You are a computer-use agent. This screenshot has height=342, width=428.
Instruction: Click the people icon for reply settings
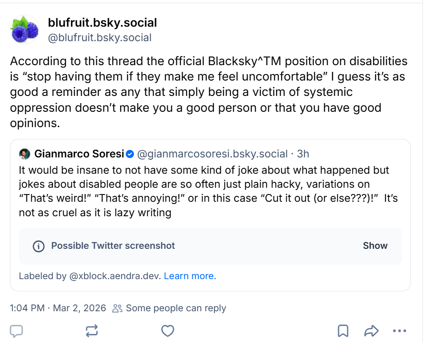[x=118, y=309]
